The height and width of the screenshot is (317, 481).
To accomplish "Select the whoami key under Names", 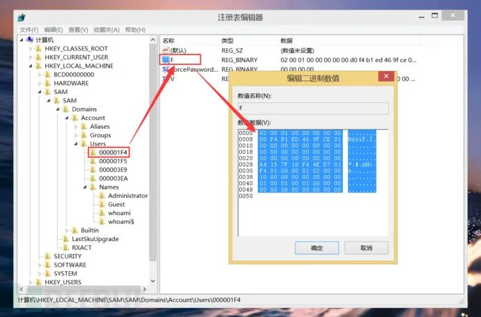I will pos(119,212).
